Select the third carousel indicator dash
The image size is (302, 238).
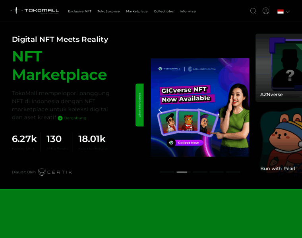[200, 172]
